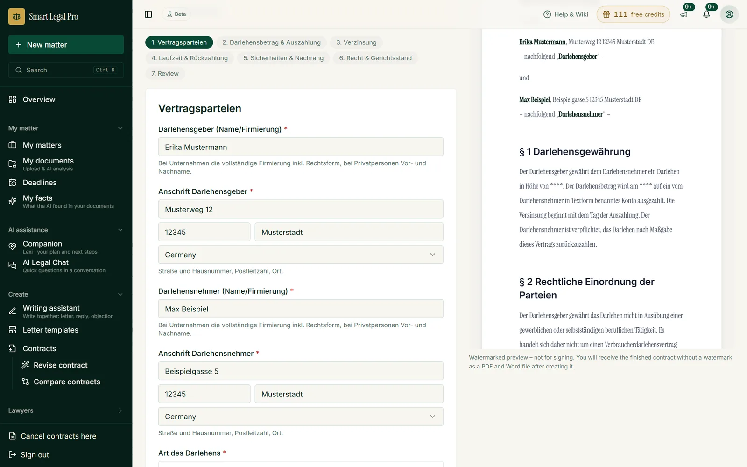Screen dimensions: 747x467
Task: Go to step 5 Sicherheiten & Nachrang
Action: pos(283,58)
